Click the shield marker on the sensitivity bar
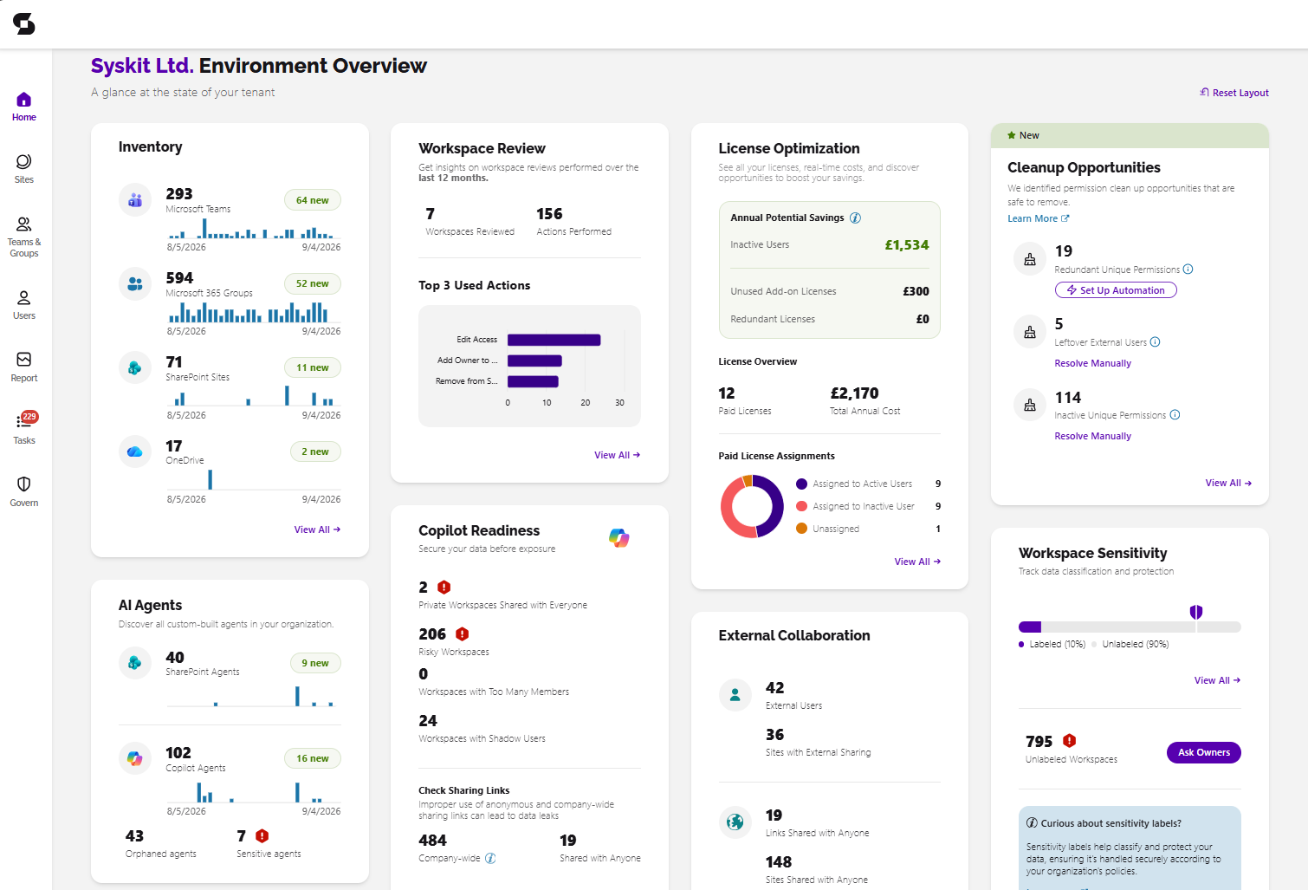This screenshot has width=1308, height=890. (1196, 612)
